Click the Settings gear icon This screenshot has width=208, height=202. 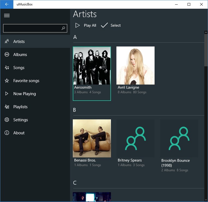(7, 120)
